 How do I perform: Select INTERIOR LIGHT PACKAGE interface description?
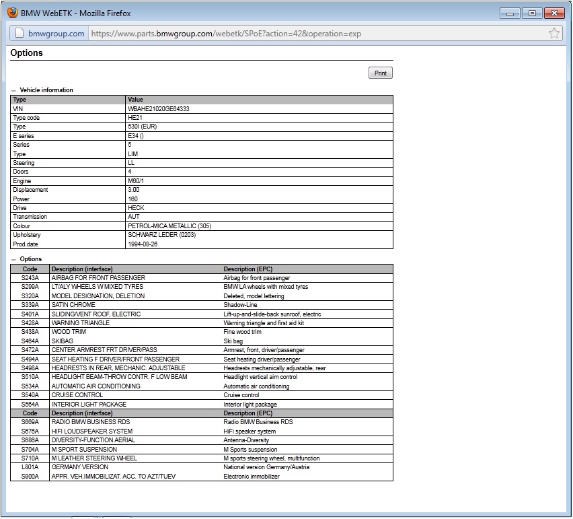pos(89,405)
